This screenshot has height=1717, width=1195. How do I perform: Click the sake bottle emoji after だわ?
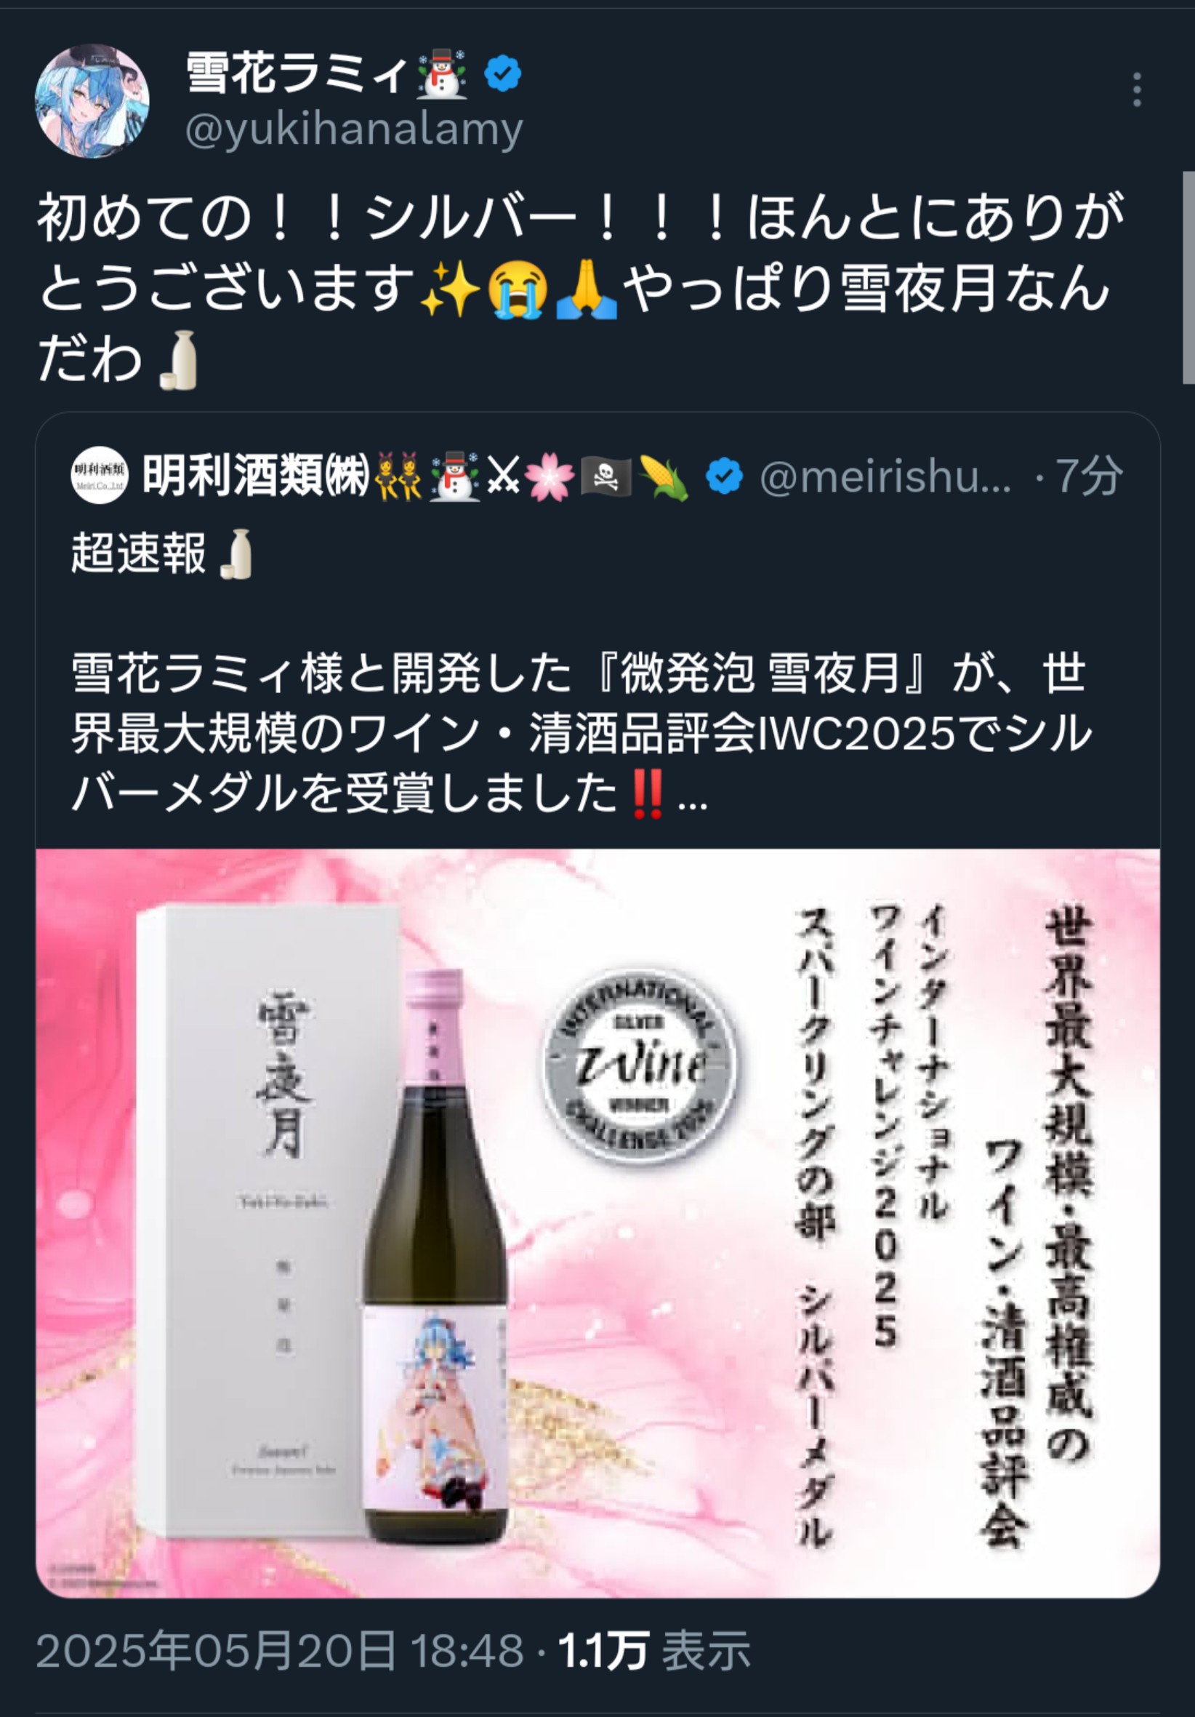click(x=179, y=360)
